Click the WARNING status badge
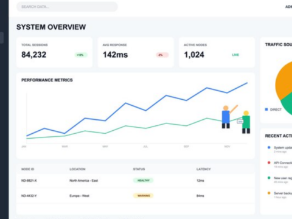 (143, 196)
